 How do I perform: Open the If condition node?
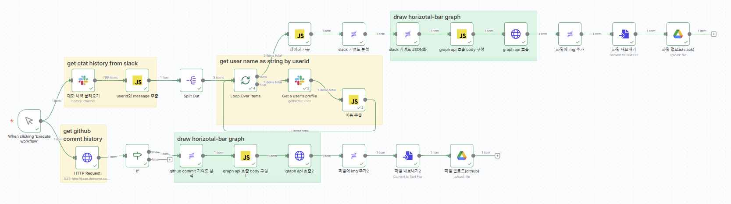tap(137, 156)
